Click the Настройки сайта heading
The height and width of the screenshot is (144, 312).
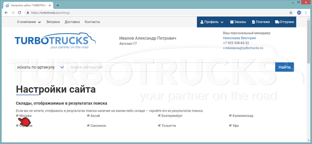[x=56, y=90]
